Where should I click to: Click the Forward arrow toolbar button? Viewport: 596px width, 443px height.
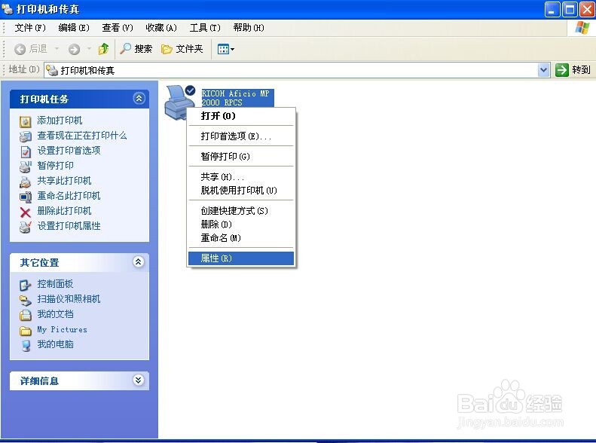pyautogui.click(x=74, y=49)
